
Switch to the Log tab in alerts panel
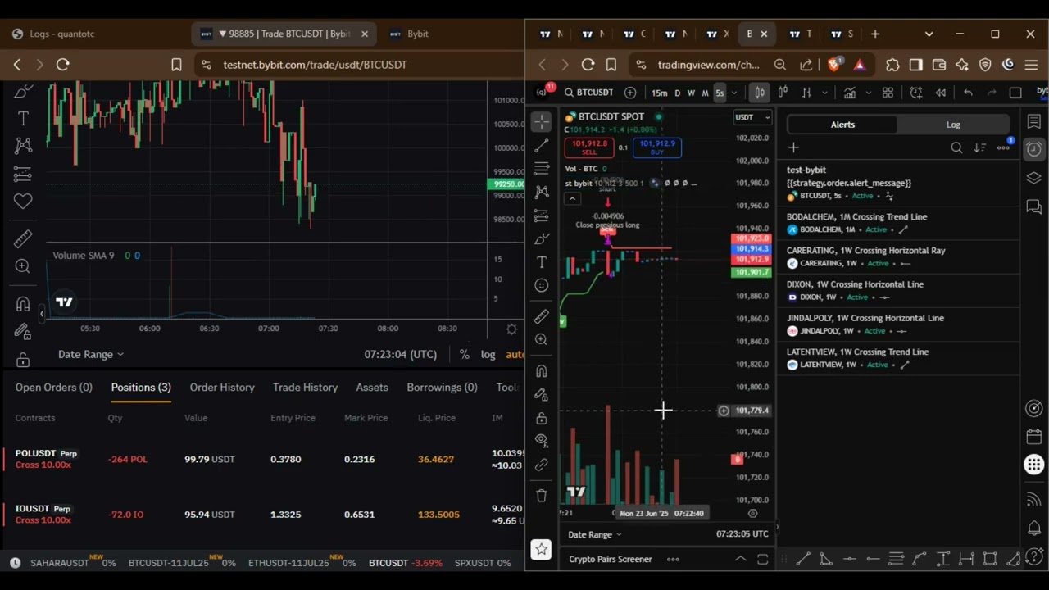pyautogui.click(x=953, y=125)
